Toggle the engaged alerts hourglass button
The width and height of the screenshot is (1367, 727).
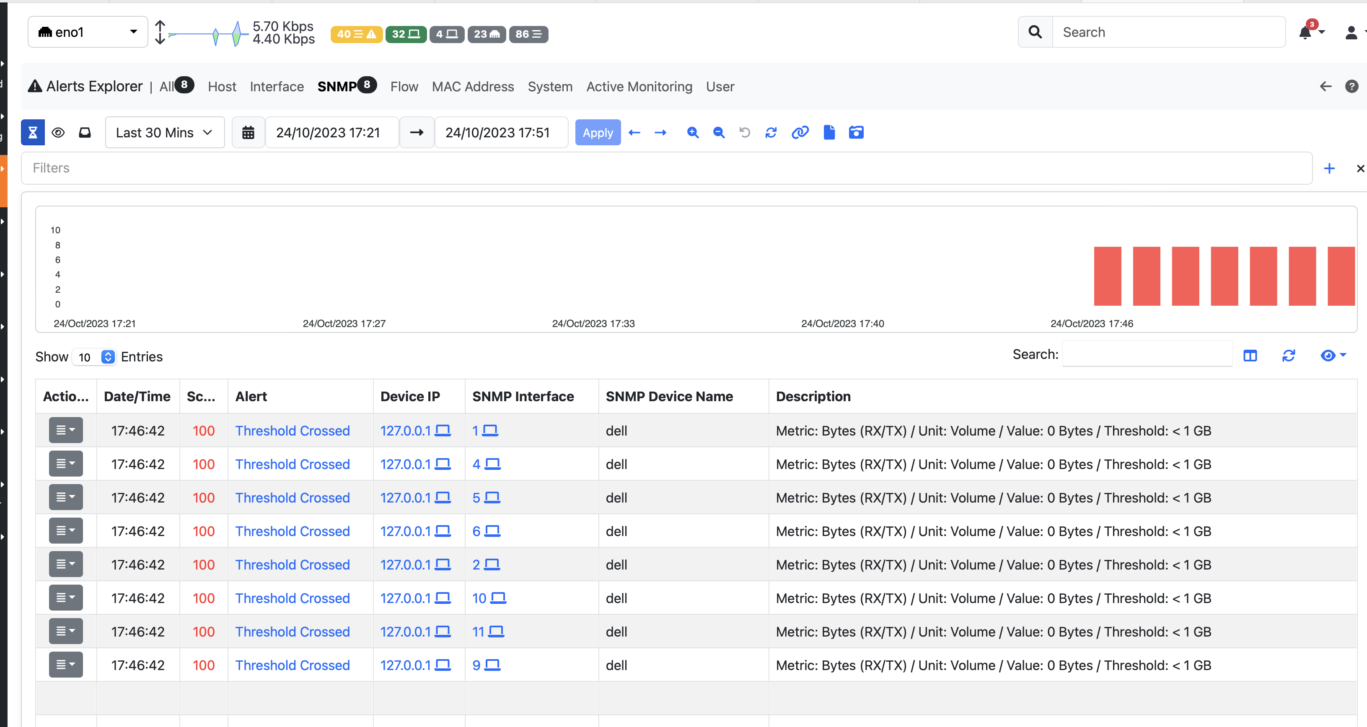pyautogui.click(x=32, y=133)
